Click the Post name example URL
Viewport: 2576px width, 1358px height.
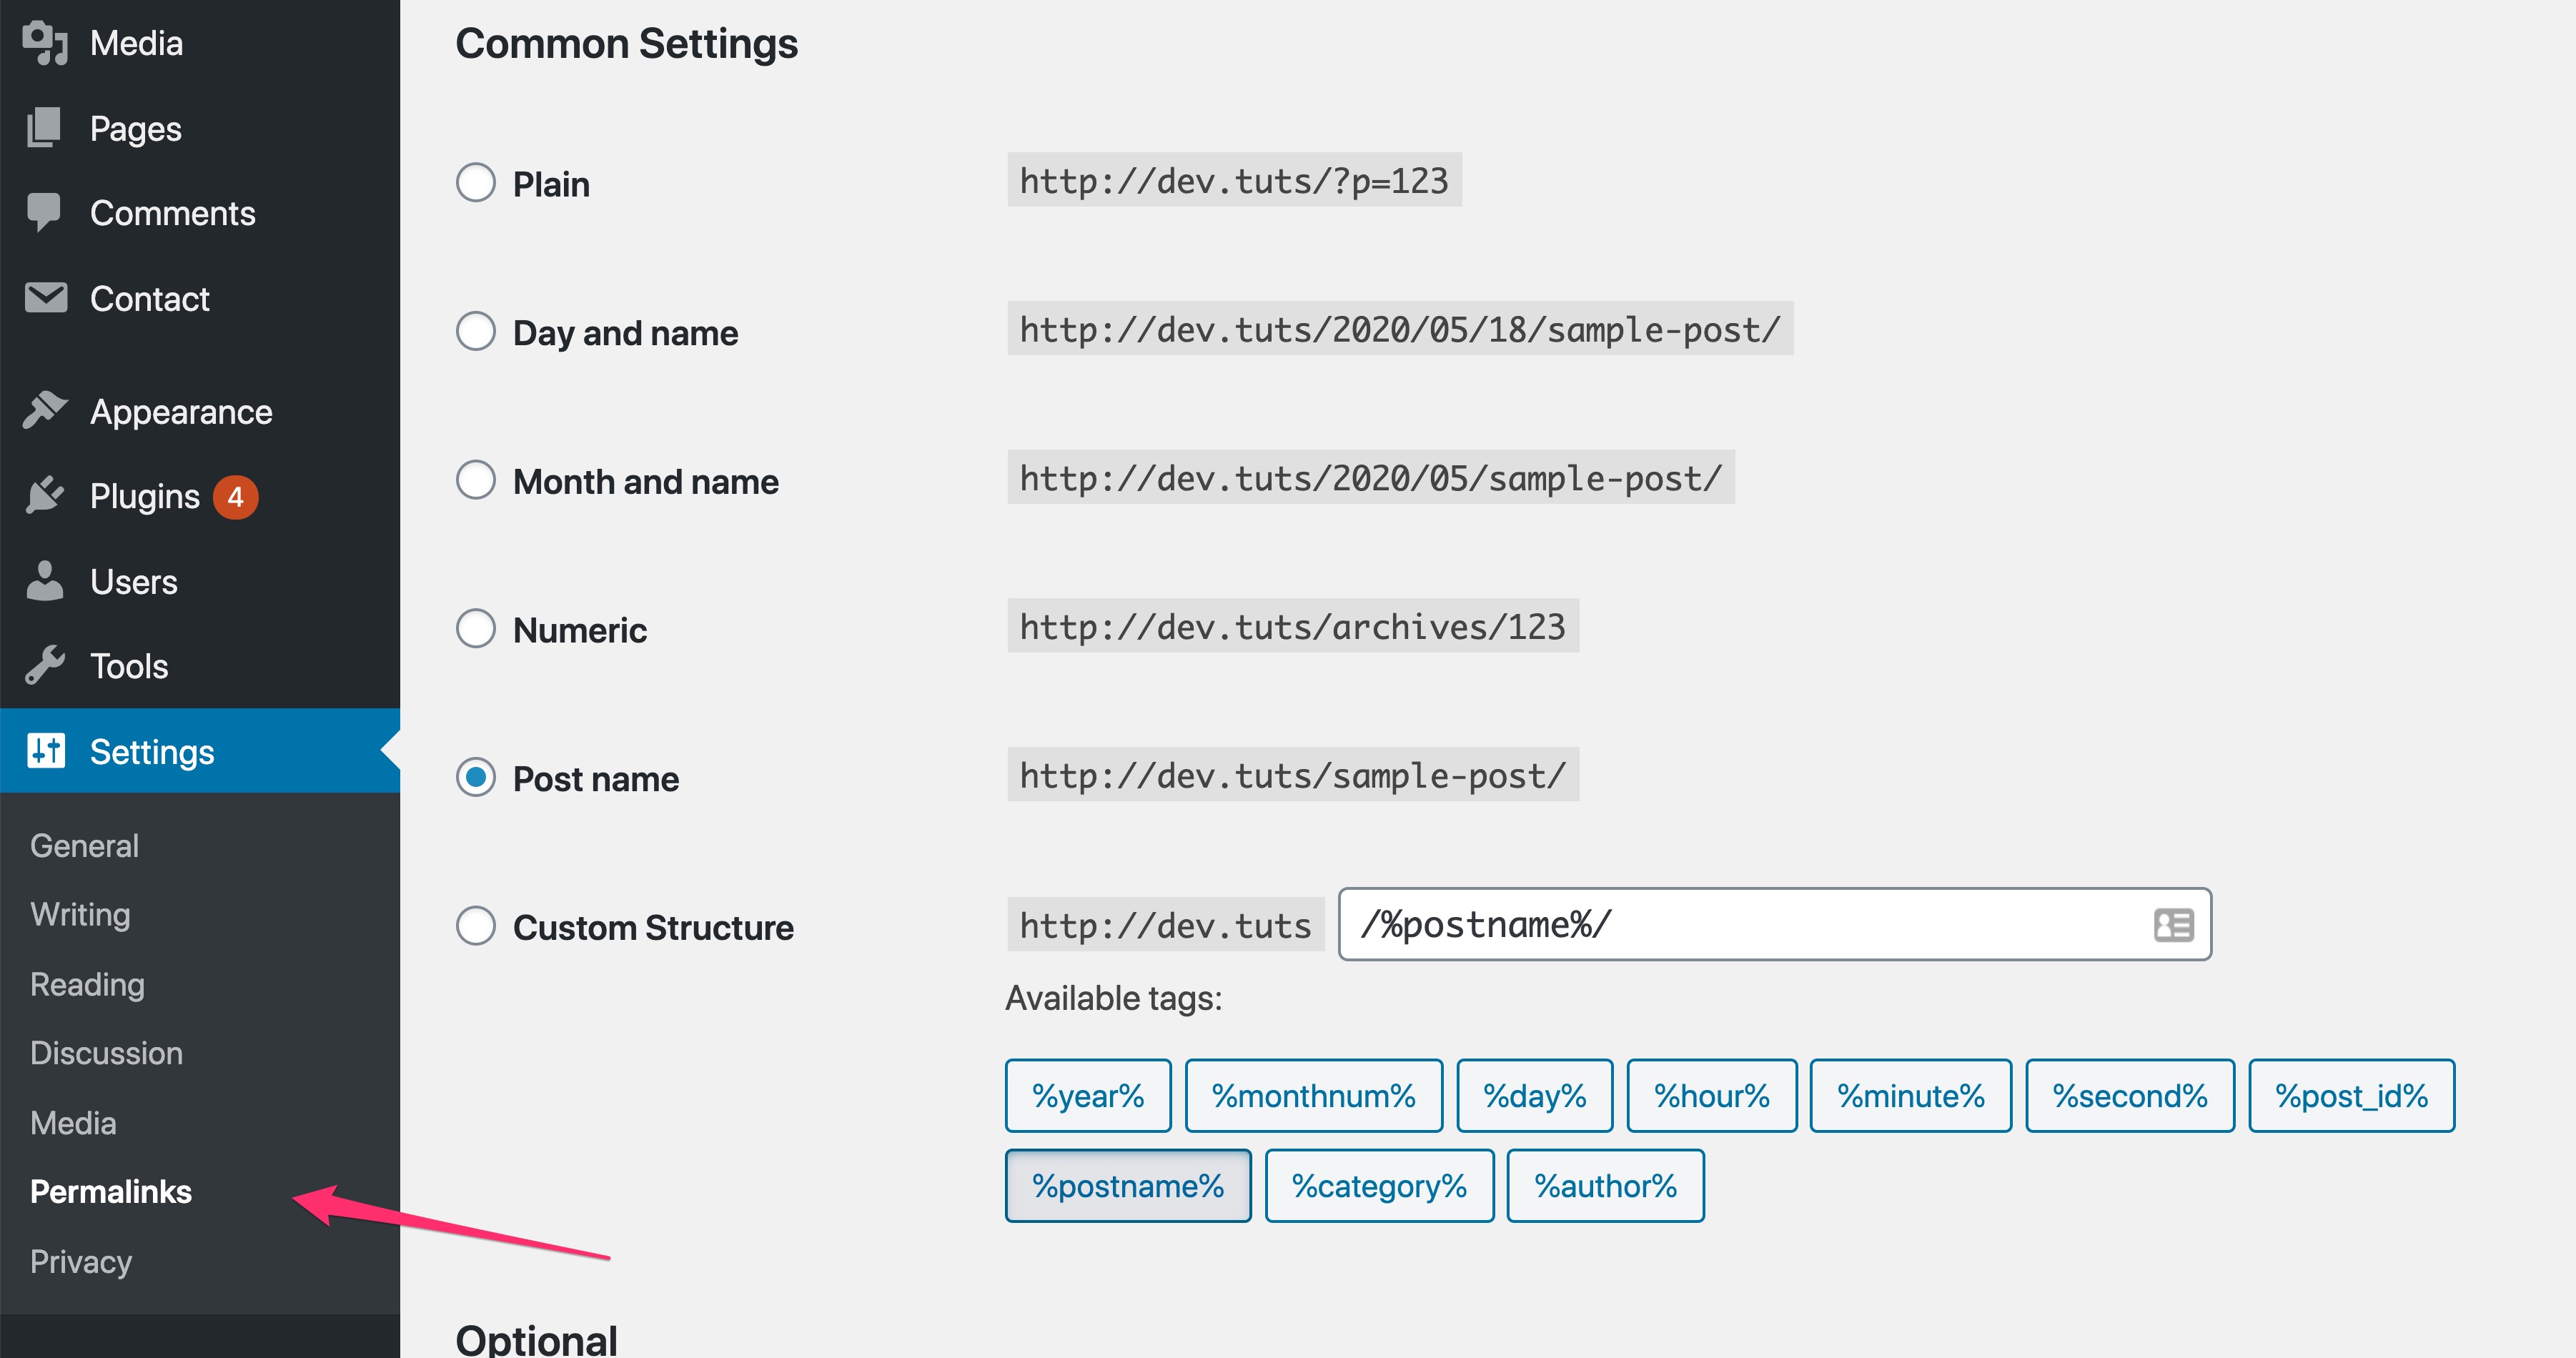1293,775
